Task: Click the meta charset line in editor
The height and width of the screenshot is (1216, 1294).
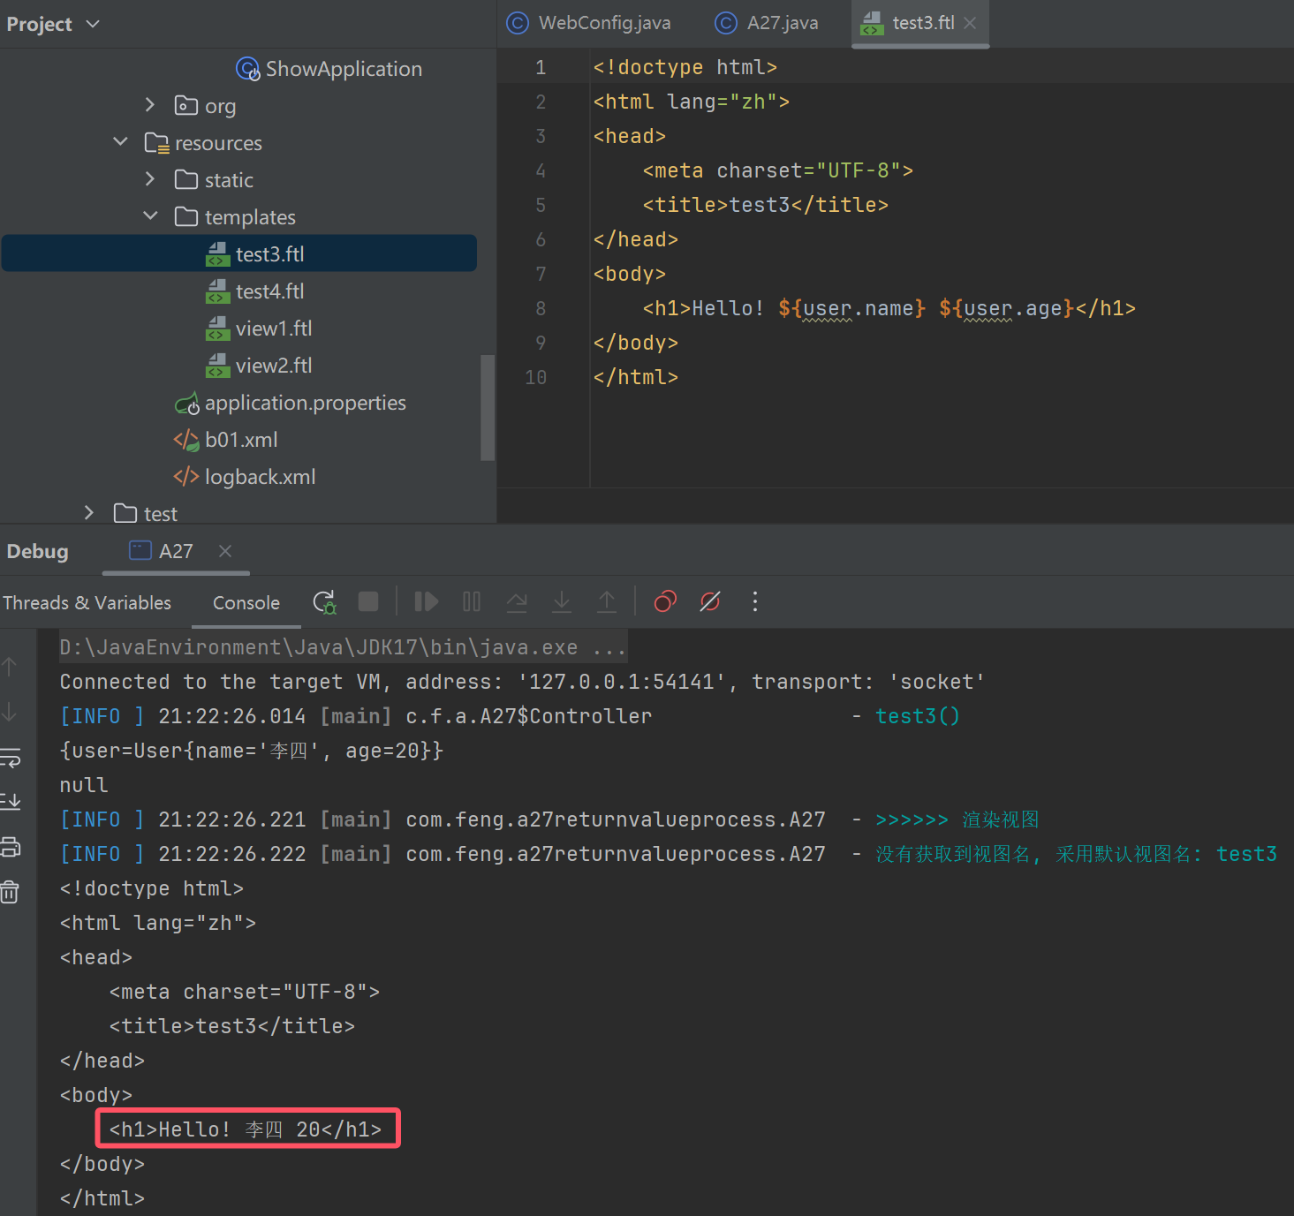Action: tap(778, 170)
